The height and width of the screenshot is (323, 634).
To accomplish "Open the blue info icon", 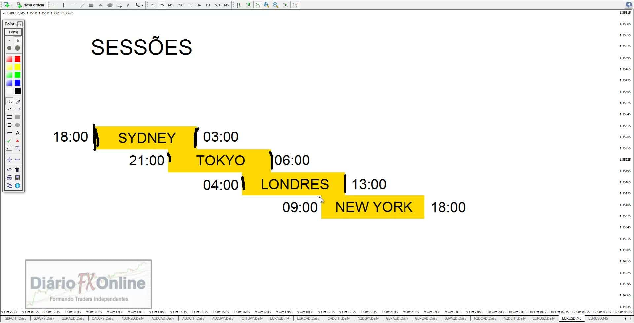I will tap(18, 186).
